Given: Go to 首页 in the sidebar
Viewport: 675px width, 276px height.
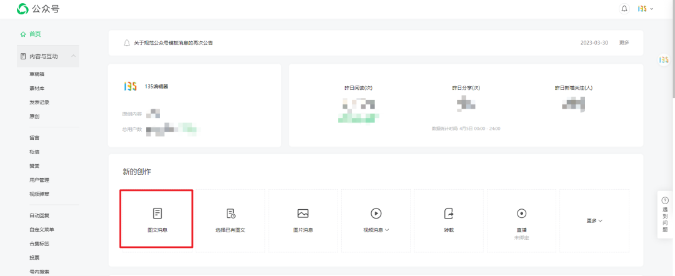Looking at the screenshot, I should (34, 34).
